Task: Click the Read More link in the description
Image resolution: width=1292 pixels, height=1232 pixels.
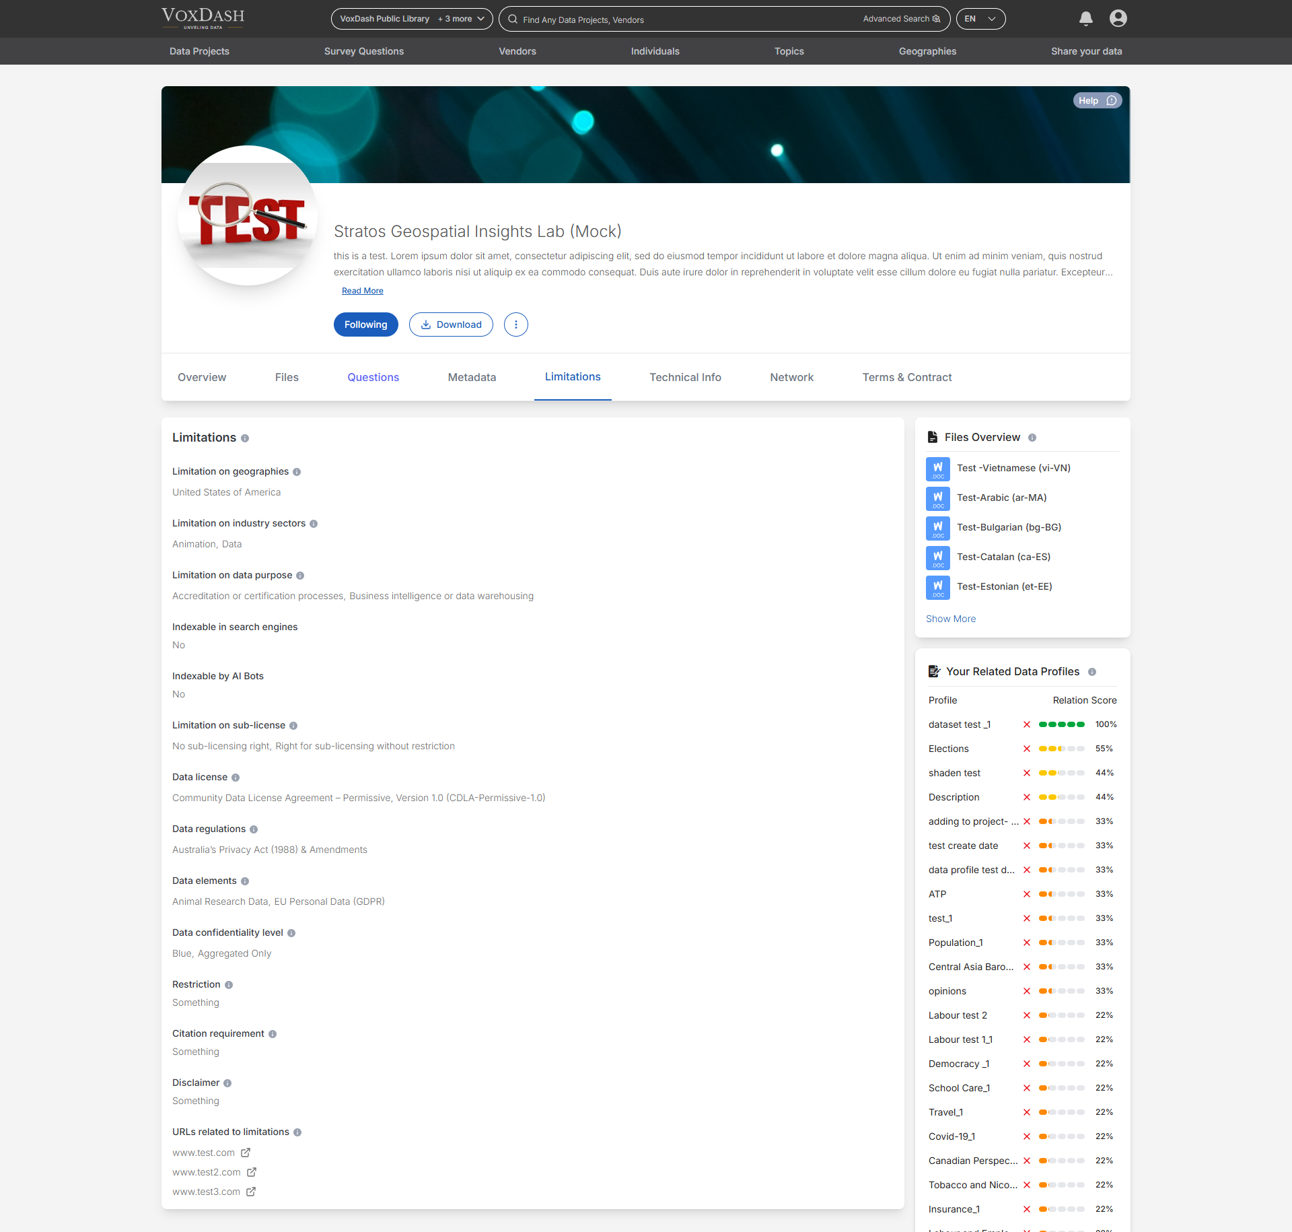Action: tap(362, 290)
